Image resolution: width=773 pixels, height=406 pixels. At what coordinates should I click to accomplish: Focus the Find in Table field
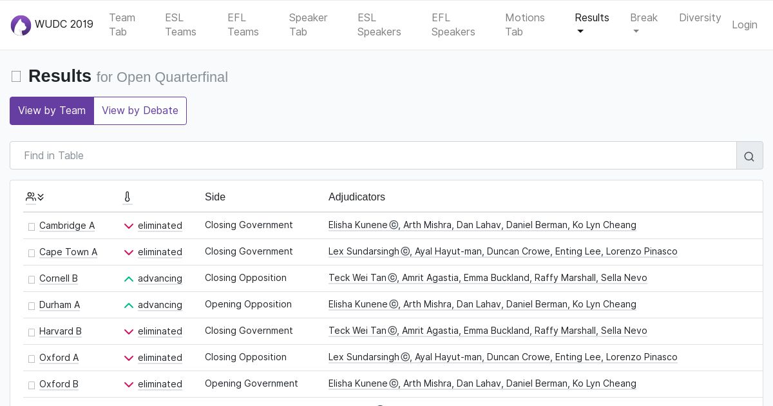coord(373,156)
